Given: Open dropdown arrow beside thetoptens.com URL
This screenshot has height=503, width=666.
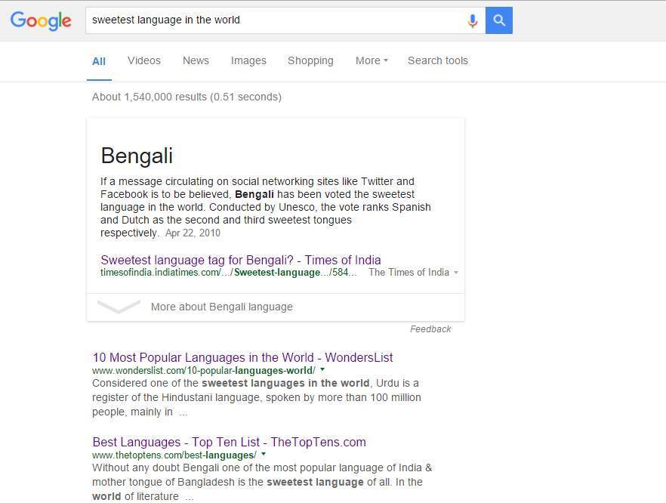Looking at the screenshot, I should click(x=264, y=454).
